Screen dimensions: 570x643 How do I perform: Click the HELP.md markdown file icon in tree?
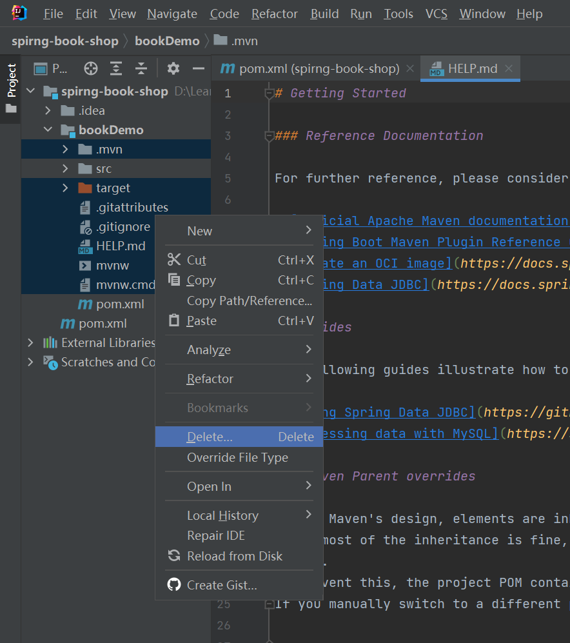coord(85,246)
